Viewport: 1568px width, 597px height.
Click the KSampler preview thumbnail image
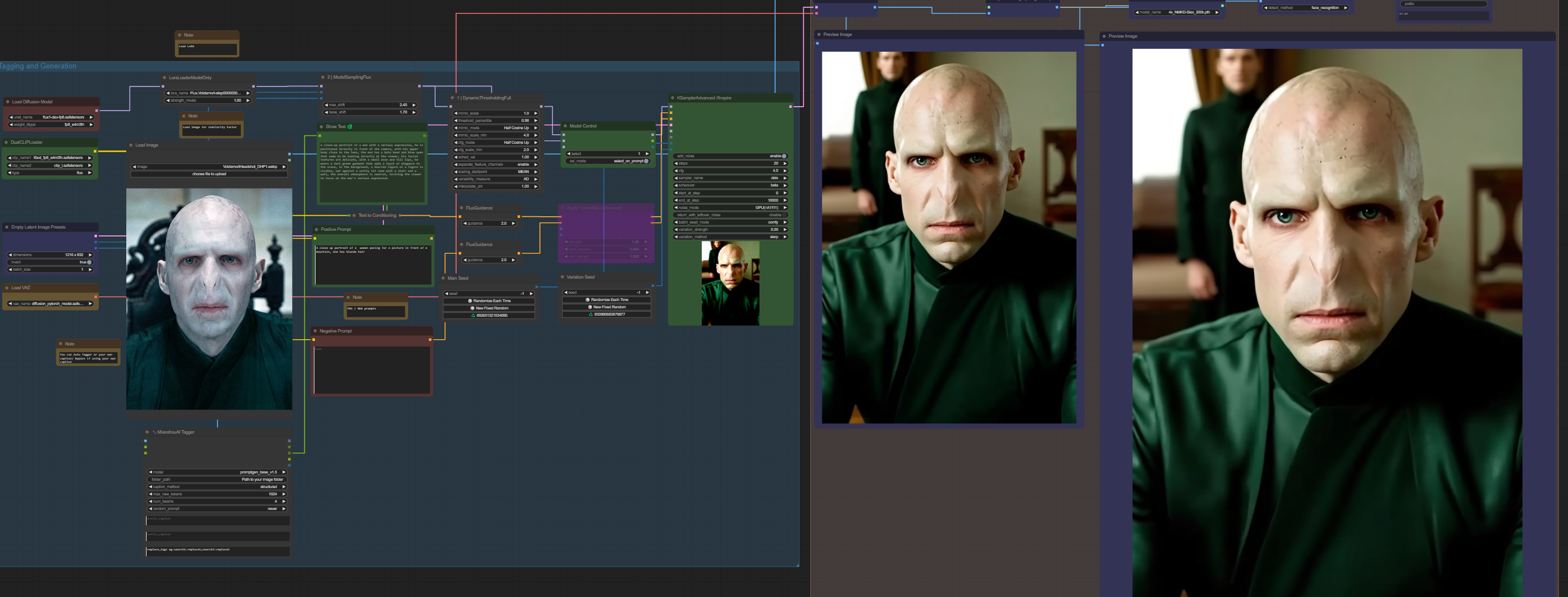pyautogui.click(x=730, y=283)
